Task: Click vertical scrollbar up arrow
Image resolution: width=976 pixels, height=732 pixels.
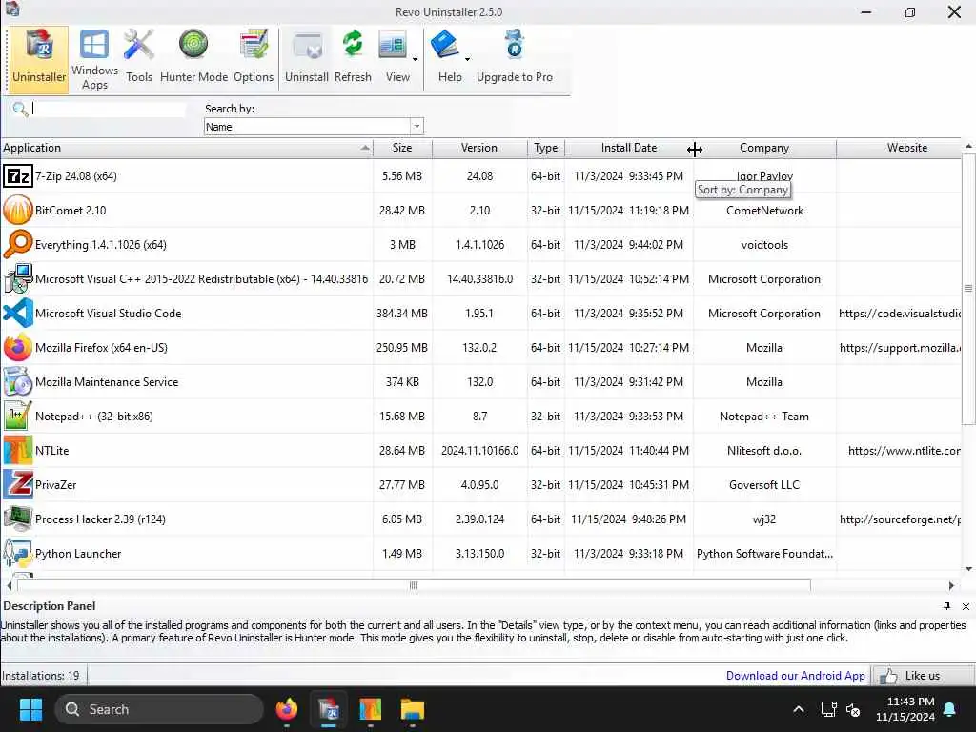Action: pos(968,146)
